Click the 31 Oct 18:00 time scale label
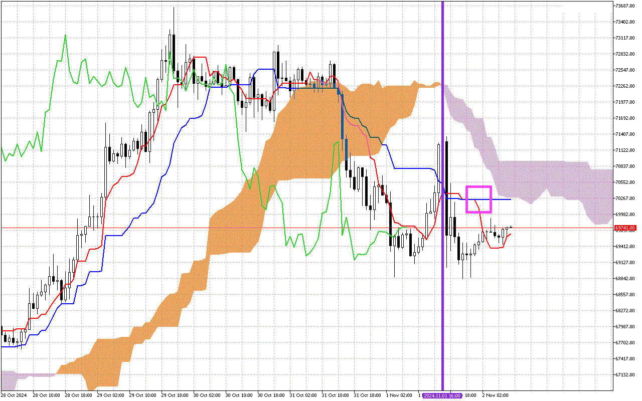This screenshot has width=642, height=401. [x=367, y=395]
